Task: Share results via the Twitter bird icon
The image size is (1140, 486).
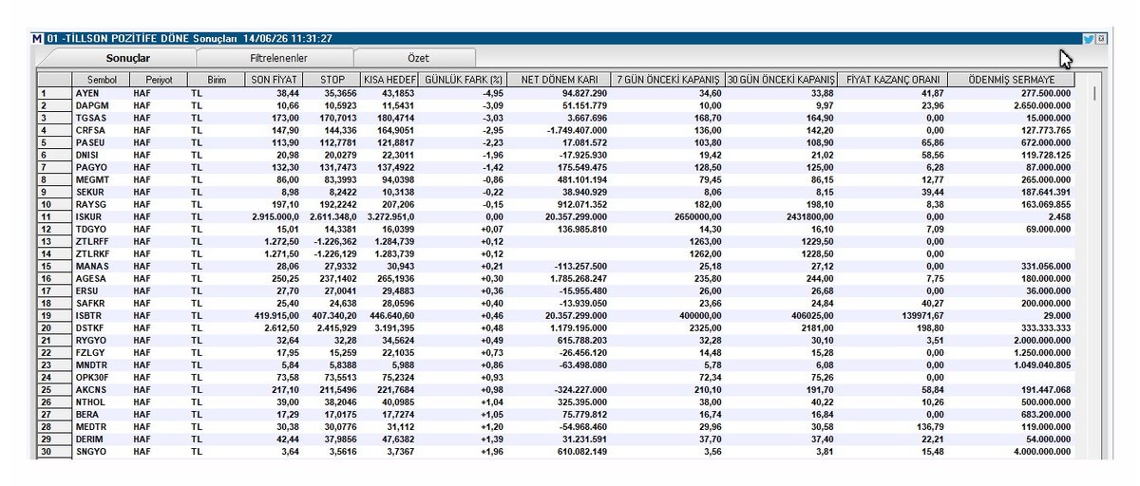Action: click(x=1088, y=39)
